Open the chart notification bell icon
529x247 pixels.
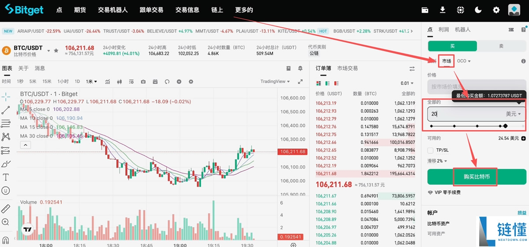[301, 69]
